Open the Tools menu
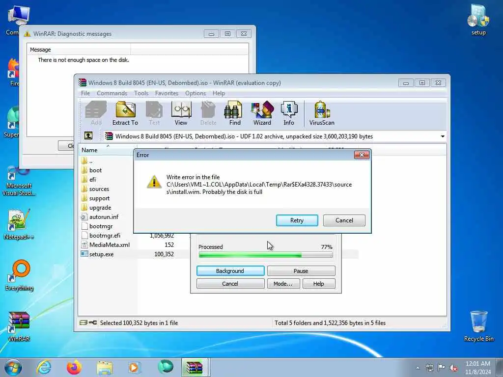Viewport: 503px width, 377px height. click(141, 93)
